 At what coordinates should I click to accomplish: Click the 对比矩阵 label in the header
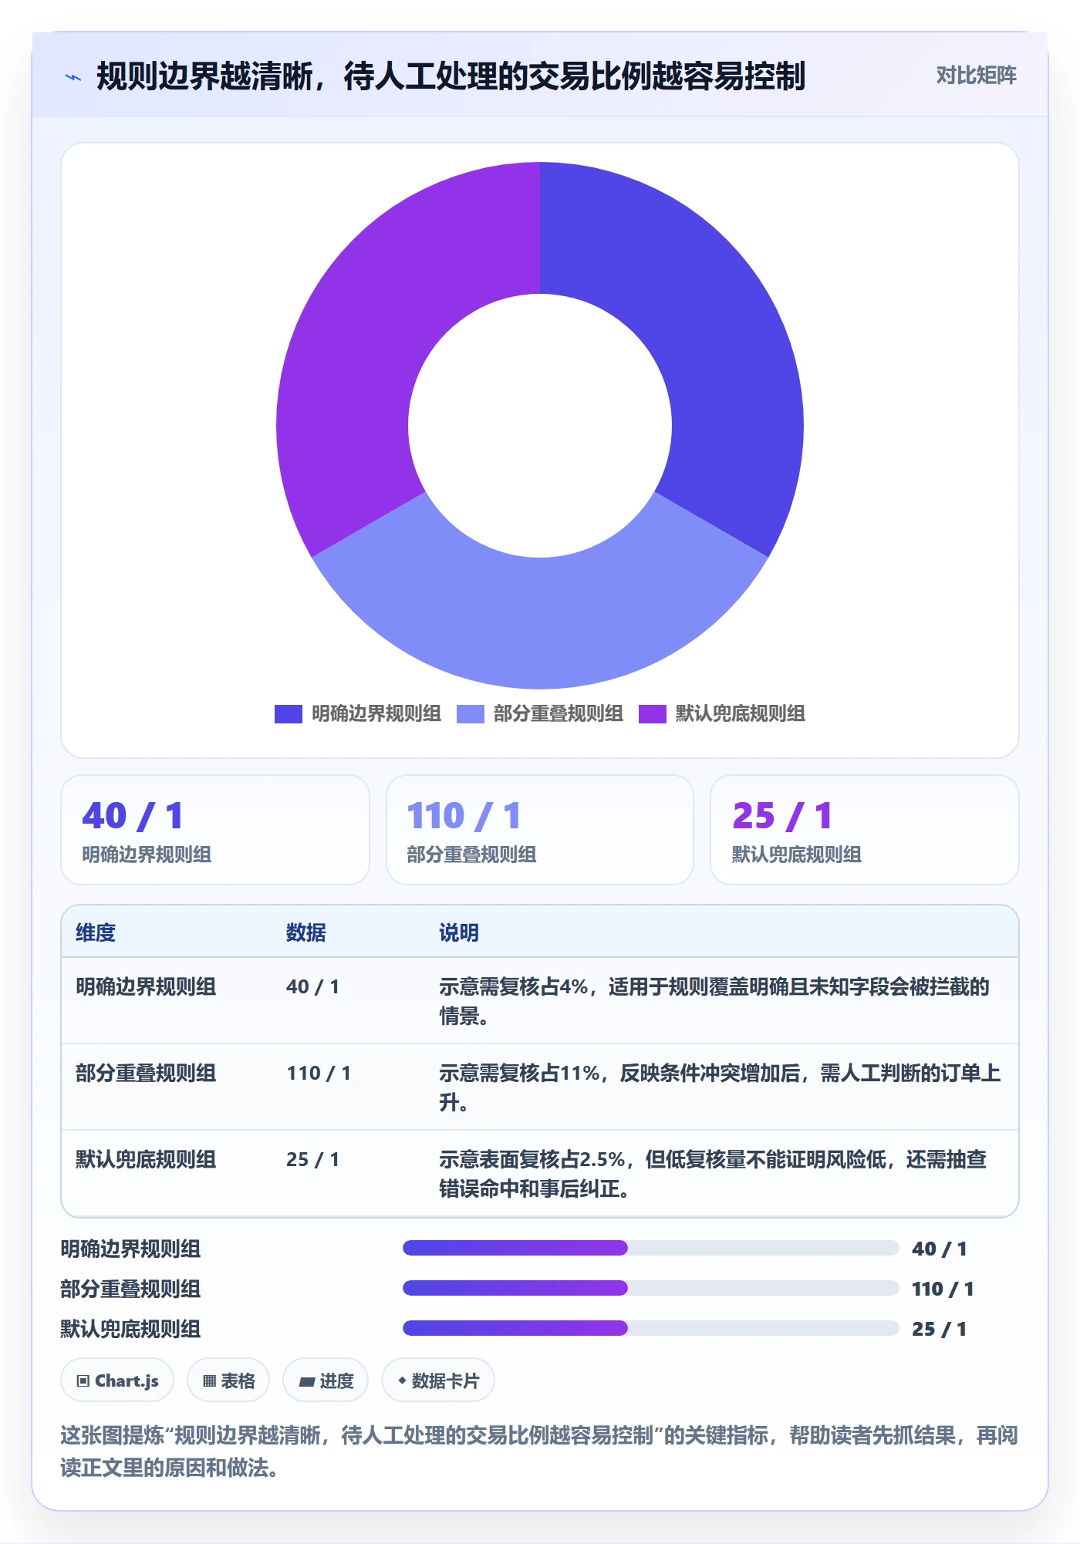[x=976, y=76]
